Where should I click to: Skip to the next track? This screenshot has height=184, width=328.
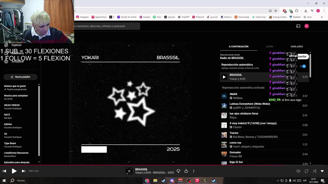click(23, 171)
